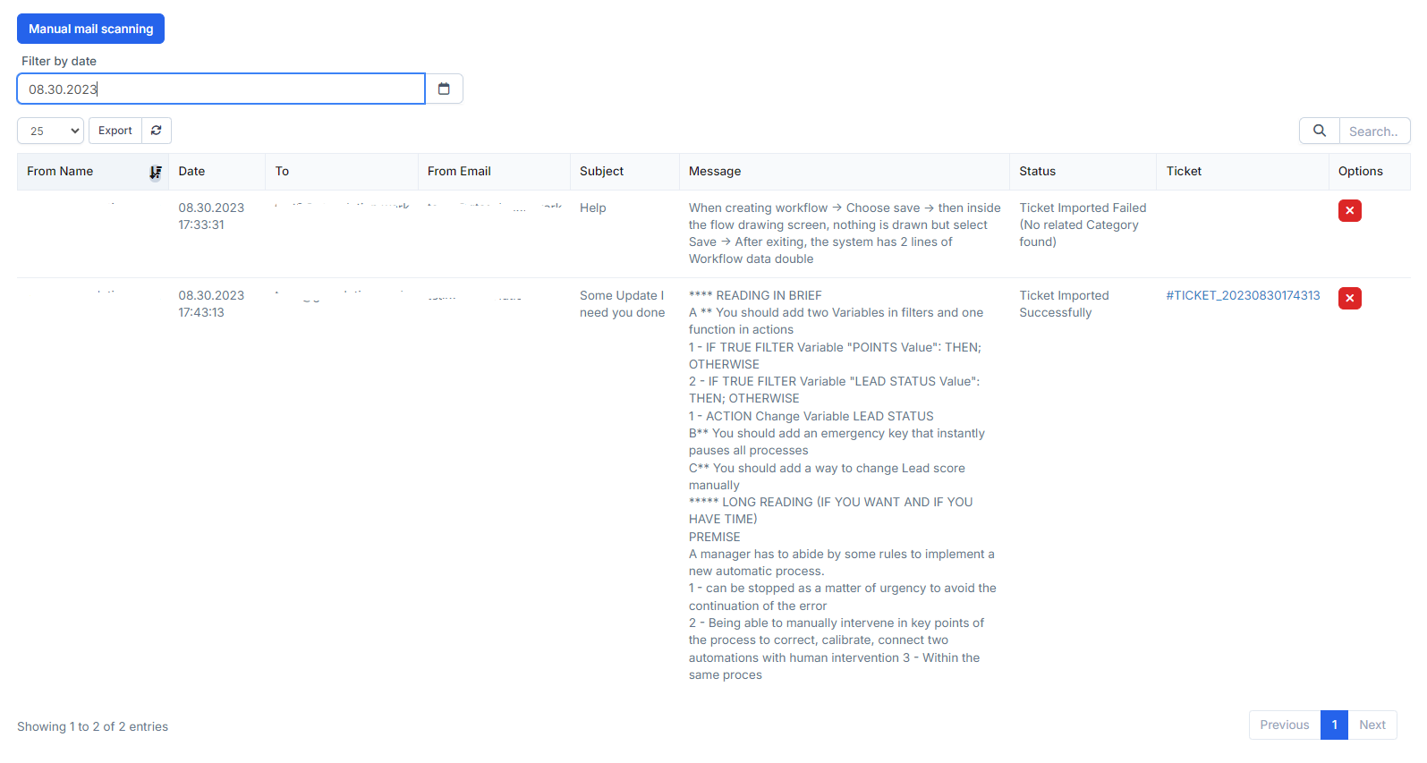The height and width of the screenshot is (763, 1427).
Task: Click the refresh table icon
Action: click(157, 131)
